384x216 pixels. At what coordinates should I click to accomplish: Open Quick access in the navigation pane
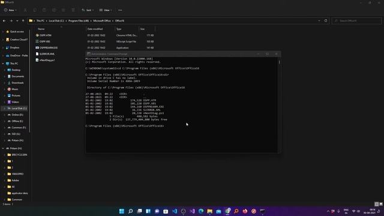pos(15,32)
